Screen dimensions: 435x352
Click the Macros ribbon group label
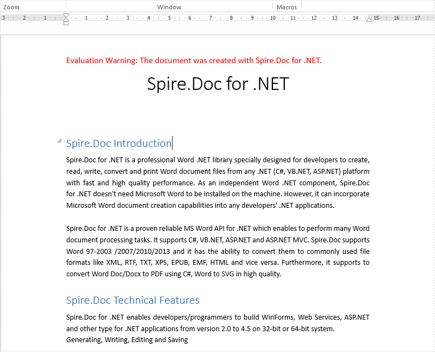(x=287, y=7)
